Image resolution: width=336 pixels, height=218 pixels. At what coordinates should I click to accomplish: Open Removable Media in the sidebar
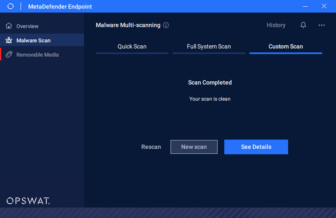[42, 54]
